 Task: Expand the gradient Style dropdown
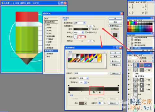point(79,32)
